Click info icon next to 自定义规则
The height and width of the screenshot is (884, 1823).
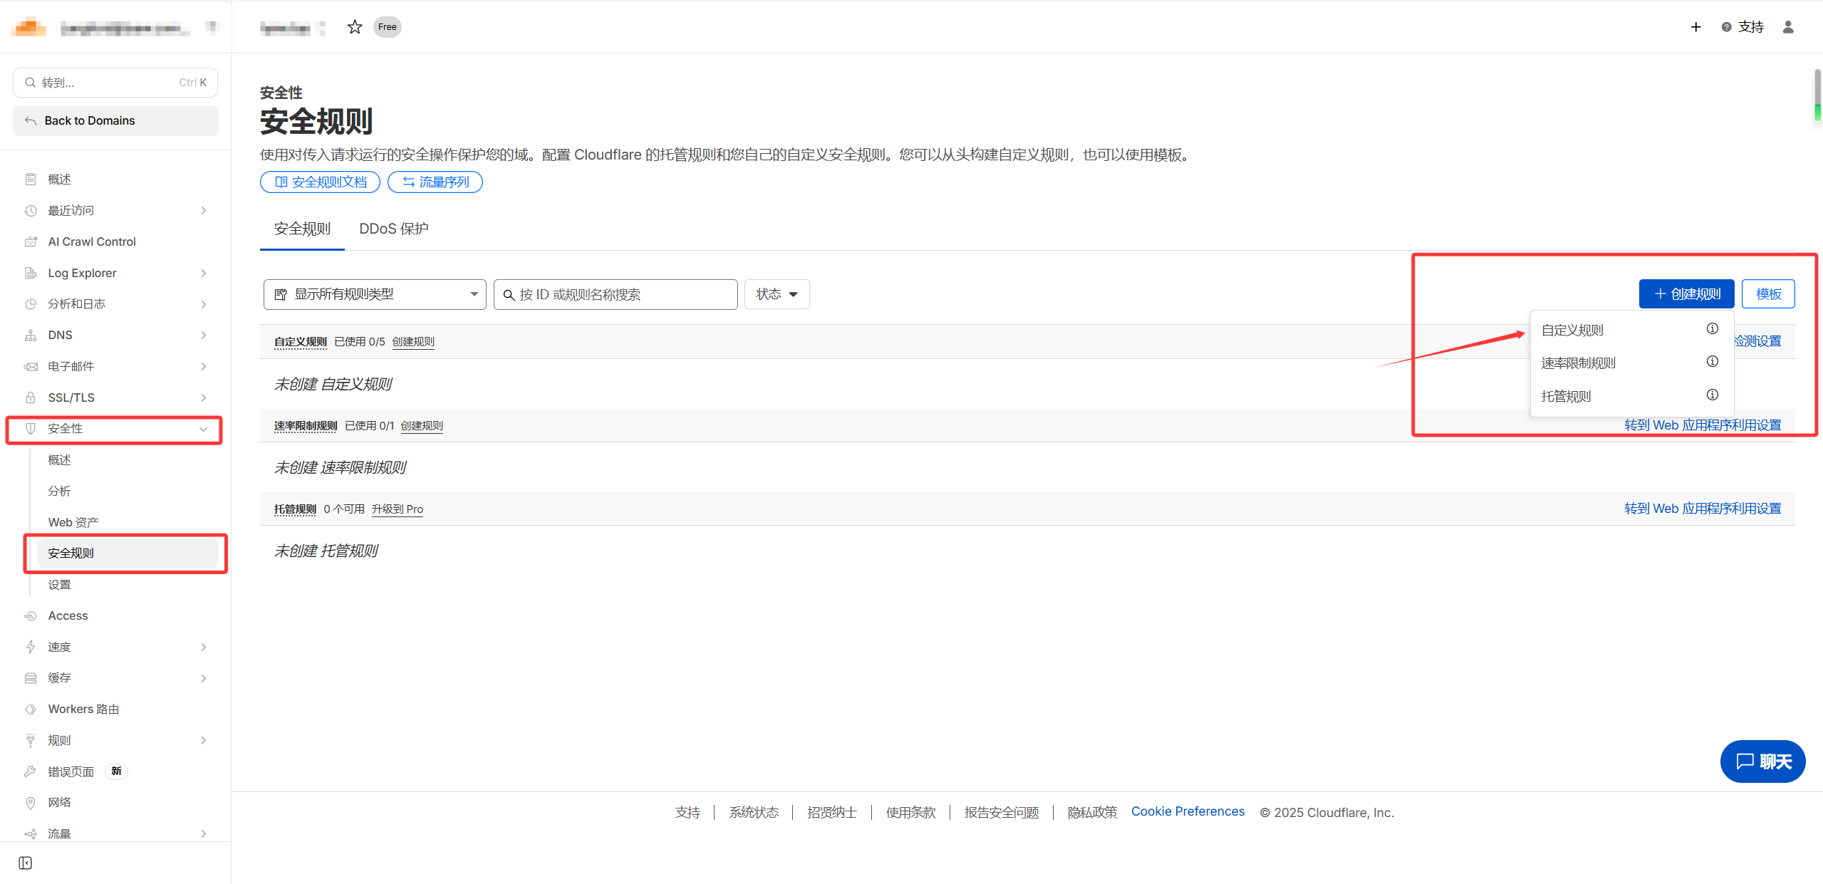[1712, 328]
